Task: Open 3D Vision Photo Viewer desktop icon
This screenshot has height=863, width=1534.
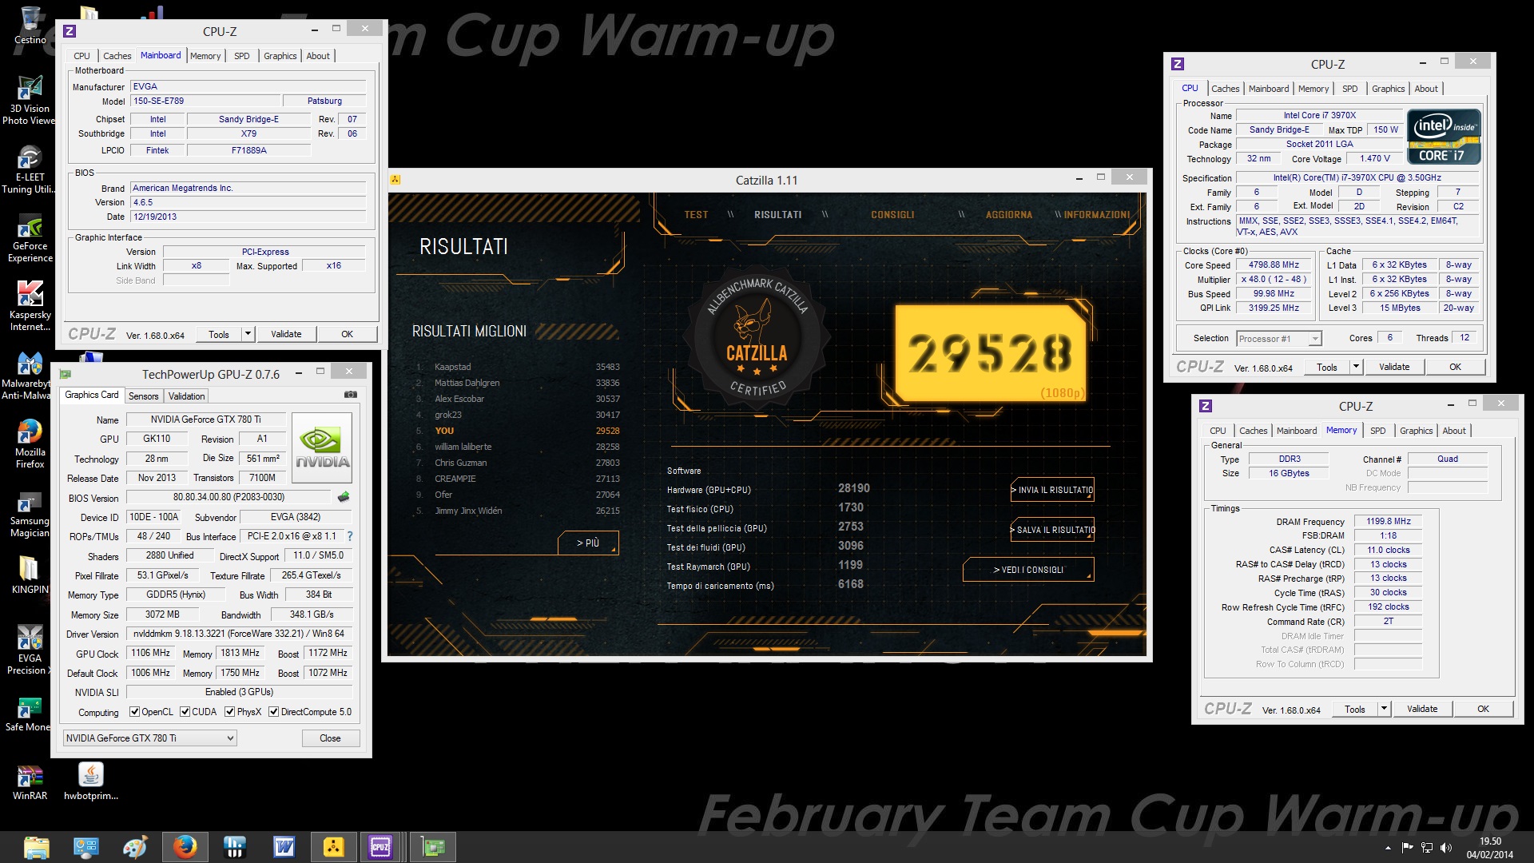Action: tap(29, 101)
